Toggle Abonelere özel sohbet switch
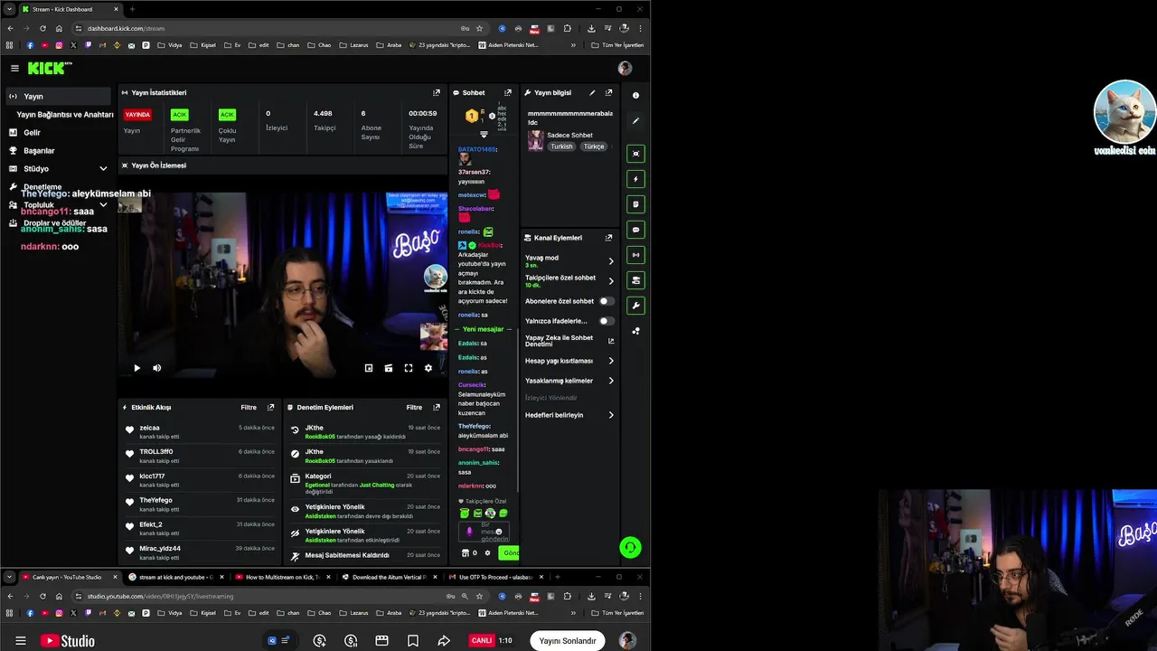 pos(607,301)
